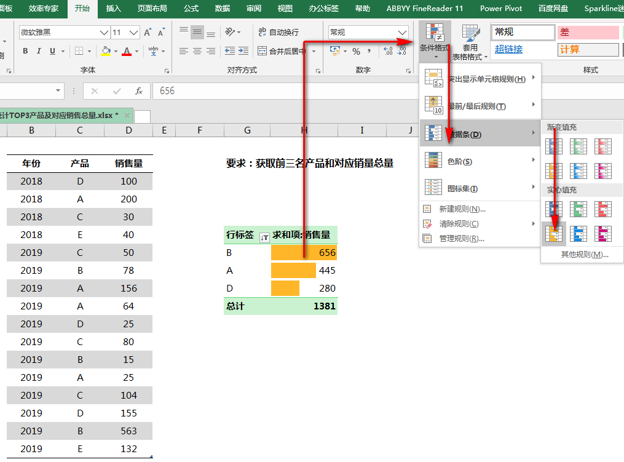Click the increase indent icon

[x=243, y=50]
